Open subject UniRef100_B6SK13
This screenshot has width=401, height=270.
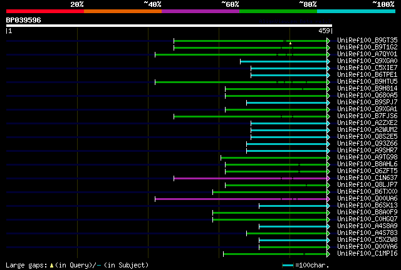pyautogui.click(x=367, y=206)
